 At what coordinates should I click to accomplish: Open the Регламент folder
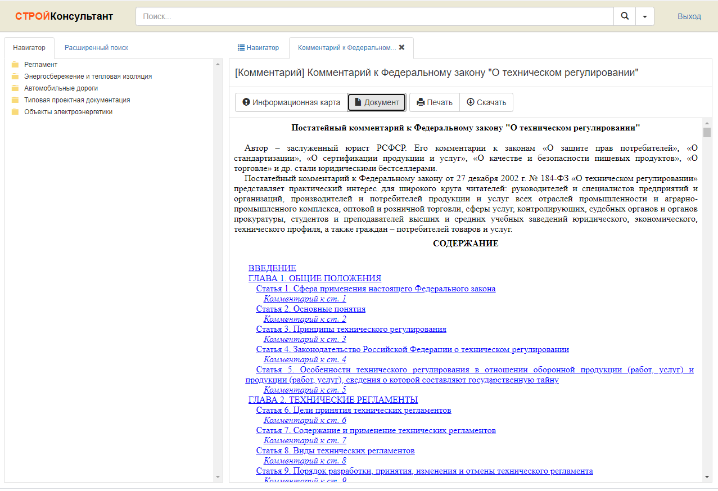[x=40, y=65]
